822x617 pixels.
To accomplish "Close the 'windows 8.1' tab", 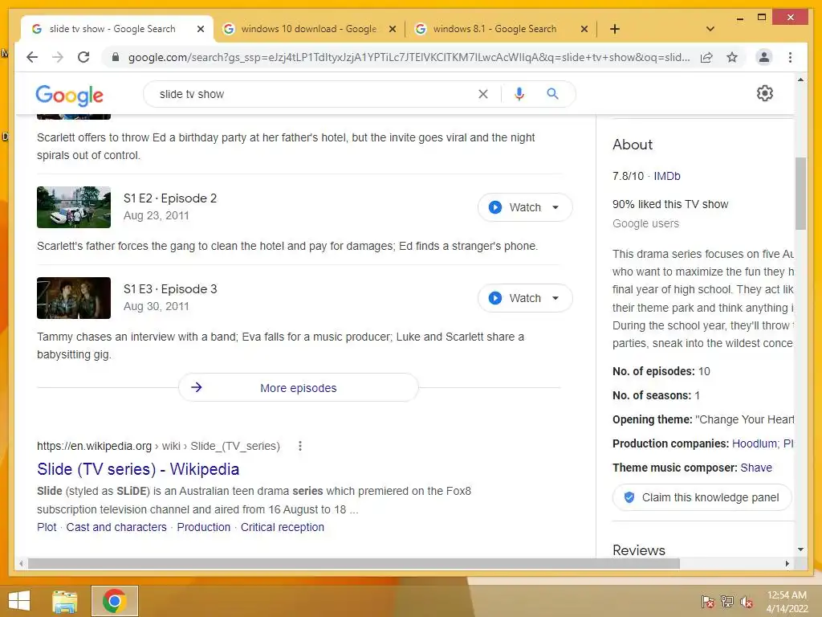I will tap(584, 29).
